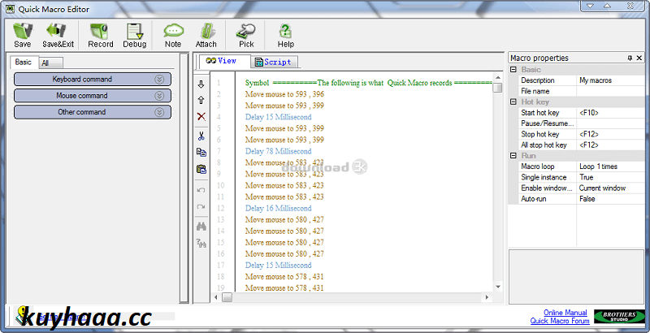The height and width of the screenshot is (333, 650).
Task: Click the Brothers Studio logo
Action: (619, 317)
